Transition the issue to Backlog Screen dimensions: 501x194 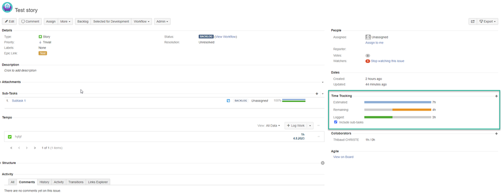pos(83,21)
